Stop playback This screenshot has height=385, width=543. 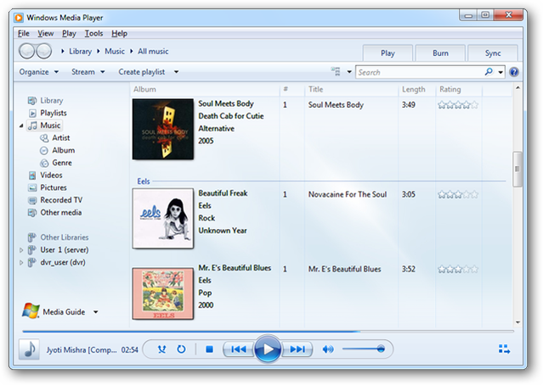click(209, 349)
